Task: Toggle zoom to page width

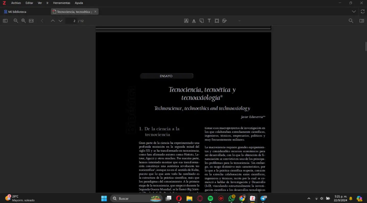Action: pyautogui.click(x=31, y=21)
